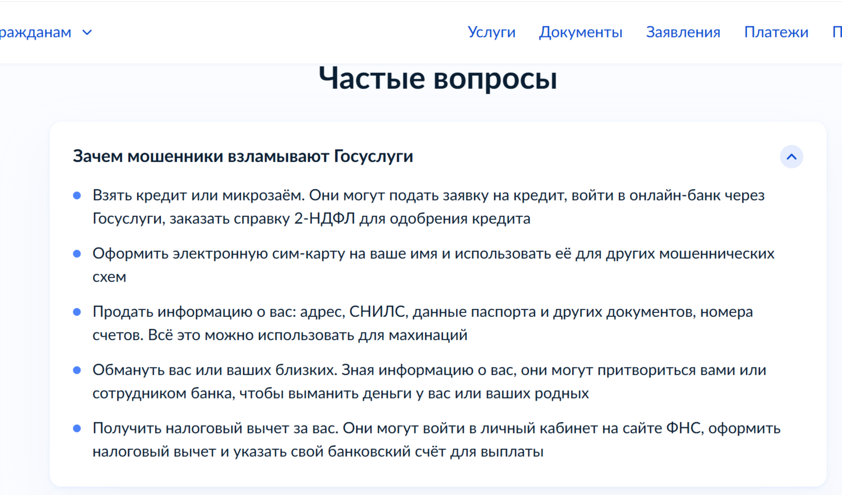The width and height of the screenshot is (842, 495).
Task: Toggle the question 'Зачем мошенники взламывают Госуслуги'
Action: [243, 156]
